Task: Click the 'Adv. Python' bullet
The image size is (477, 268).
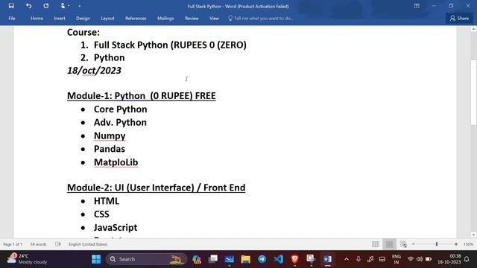Action: coord(120,122)
